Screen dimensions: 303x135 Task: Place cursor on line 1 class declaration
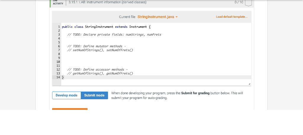[x=106, y=27]
